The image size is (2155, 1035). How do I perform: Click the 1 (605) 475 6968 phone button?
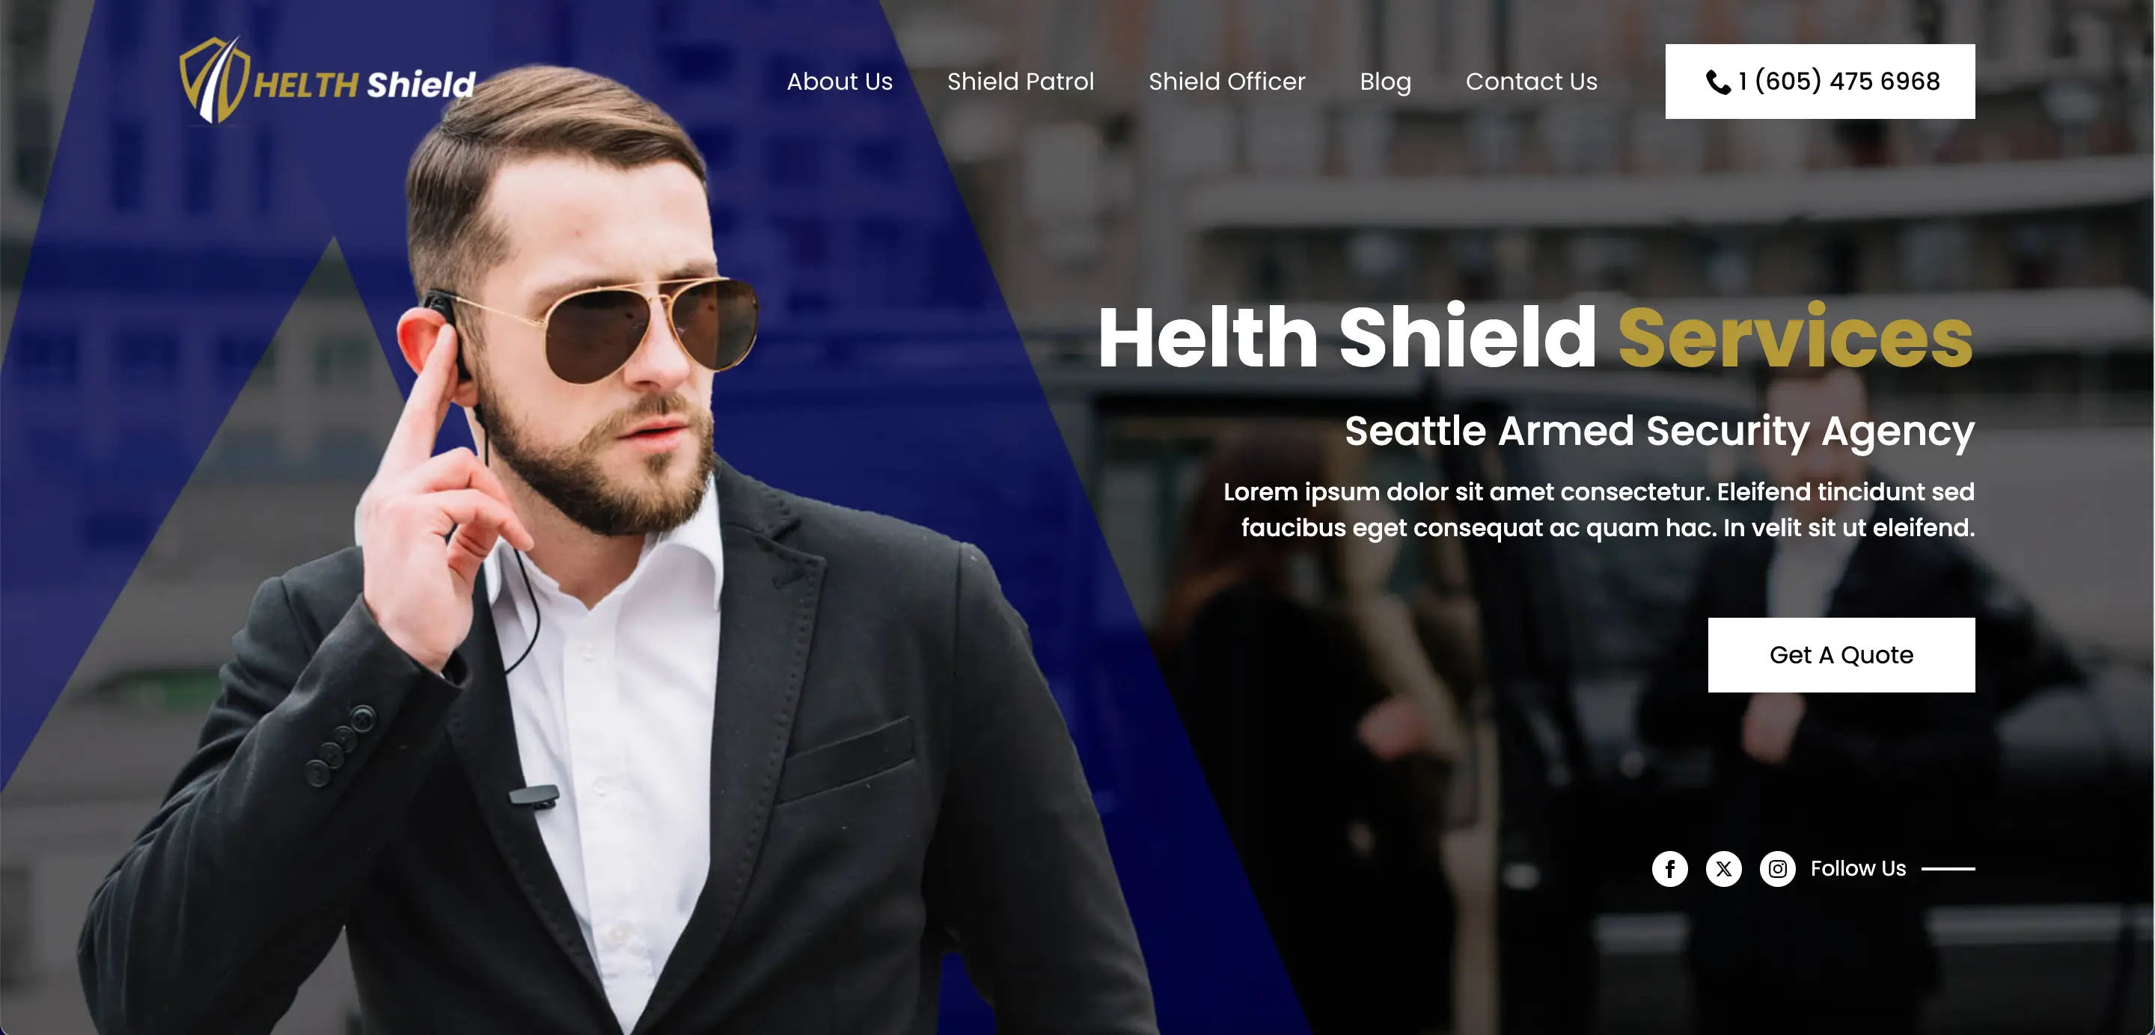coord(1820,81)
